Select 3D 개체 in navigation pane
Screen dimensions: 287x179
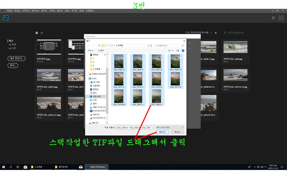coord(95,82)
